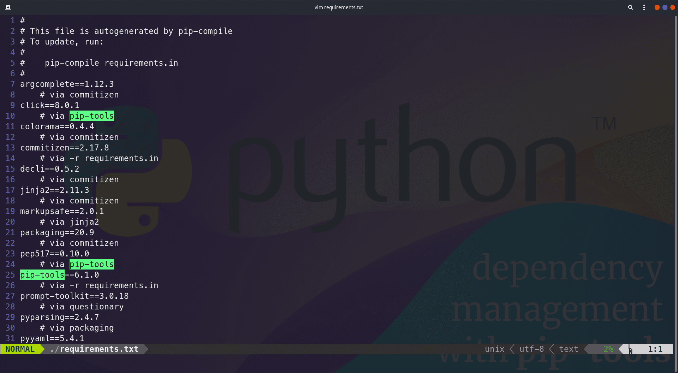Viewport: 678px width, 373px height.
Task: Open the terminal options menu
Action: point(644,7)
